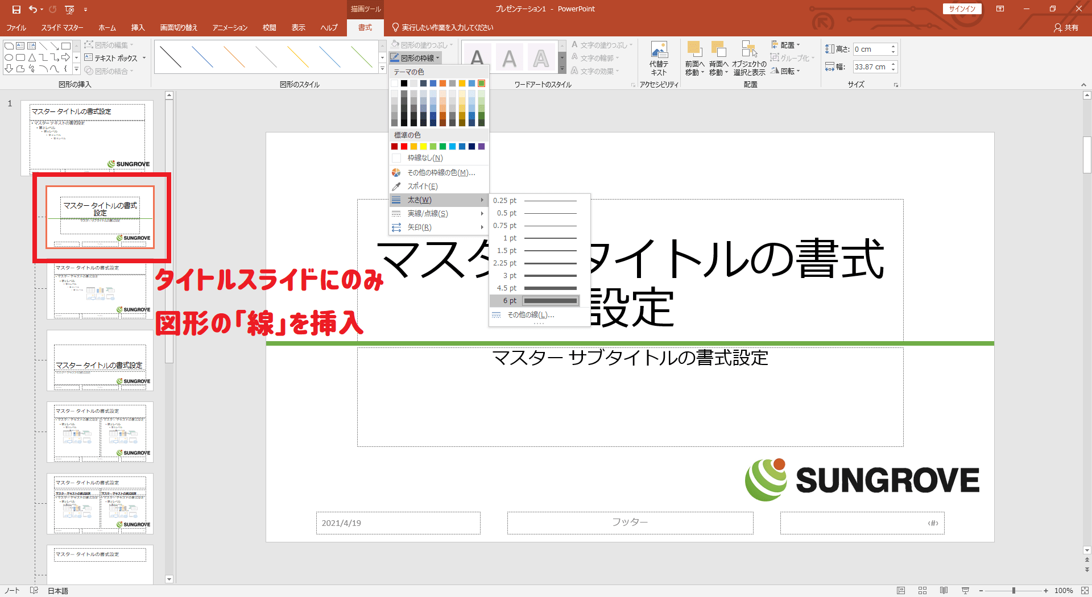This screenshot has width=1092, height=597.
Task: Click the Save icon in quick access toolbar
Action: [x=16, y=9]
